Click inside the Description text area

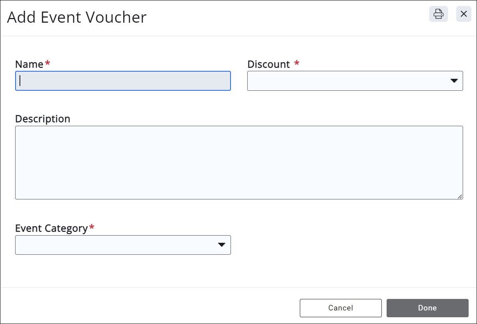click(239, 162)
